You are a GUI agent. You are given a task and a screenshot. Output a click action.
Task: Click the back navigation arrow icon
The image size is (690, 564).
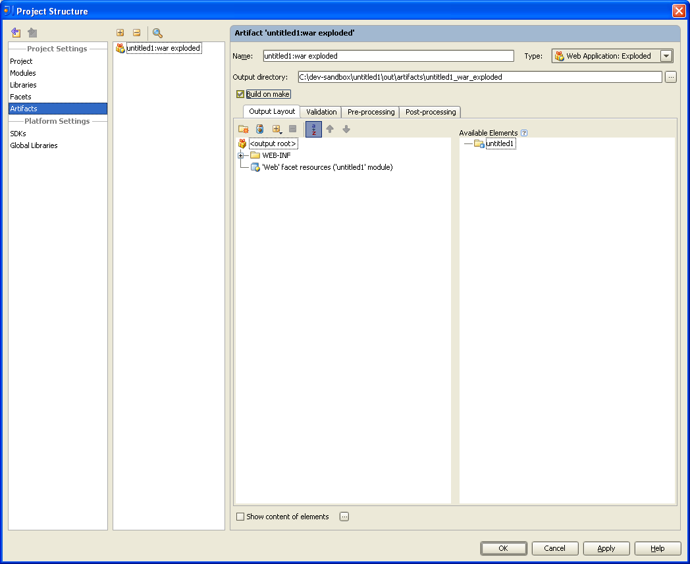(x=16, y=32)
